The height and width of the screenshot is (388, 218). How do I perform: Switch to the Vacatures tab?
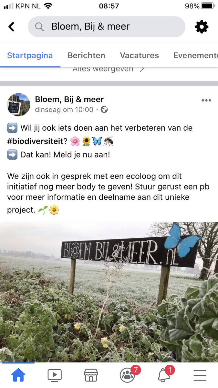click(x=140, y=55)
